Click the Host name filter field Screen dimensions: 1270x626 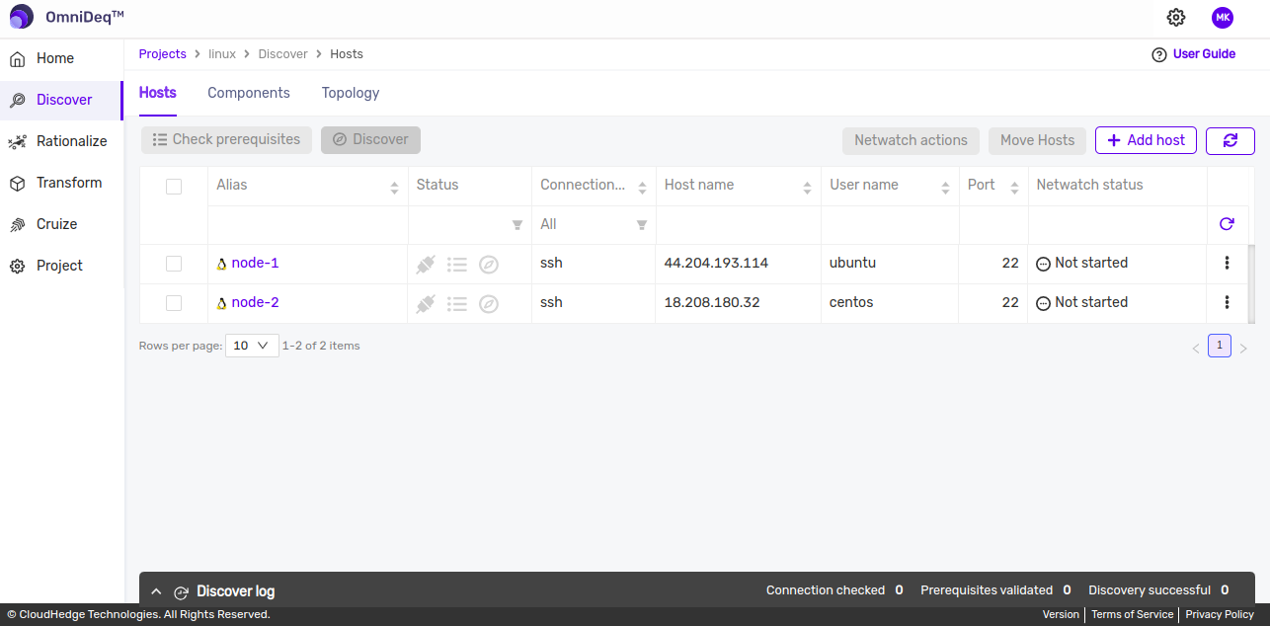(739, 224)
